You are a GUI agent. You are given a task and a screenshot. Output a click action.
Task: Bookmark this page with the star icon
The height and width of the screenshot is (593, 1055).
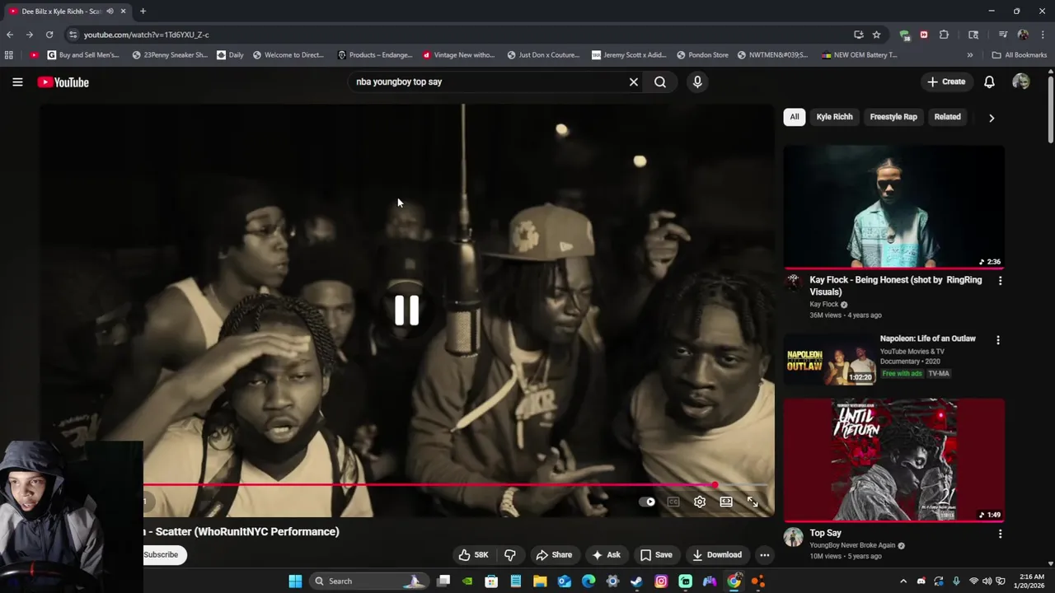(876, 35)
